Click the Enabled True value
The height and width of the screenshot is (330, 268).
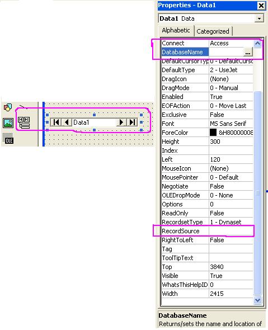(216, 97)
